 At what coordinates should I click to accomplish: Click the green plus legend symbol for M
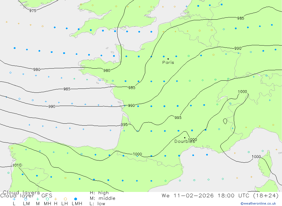click(38, 199)
